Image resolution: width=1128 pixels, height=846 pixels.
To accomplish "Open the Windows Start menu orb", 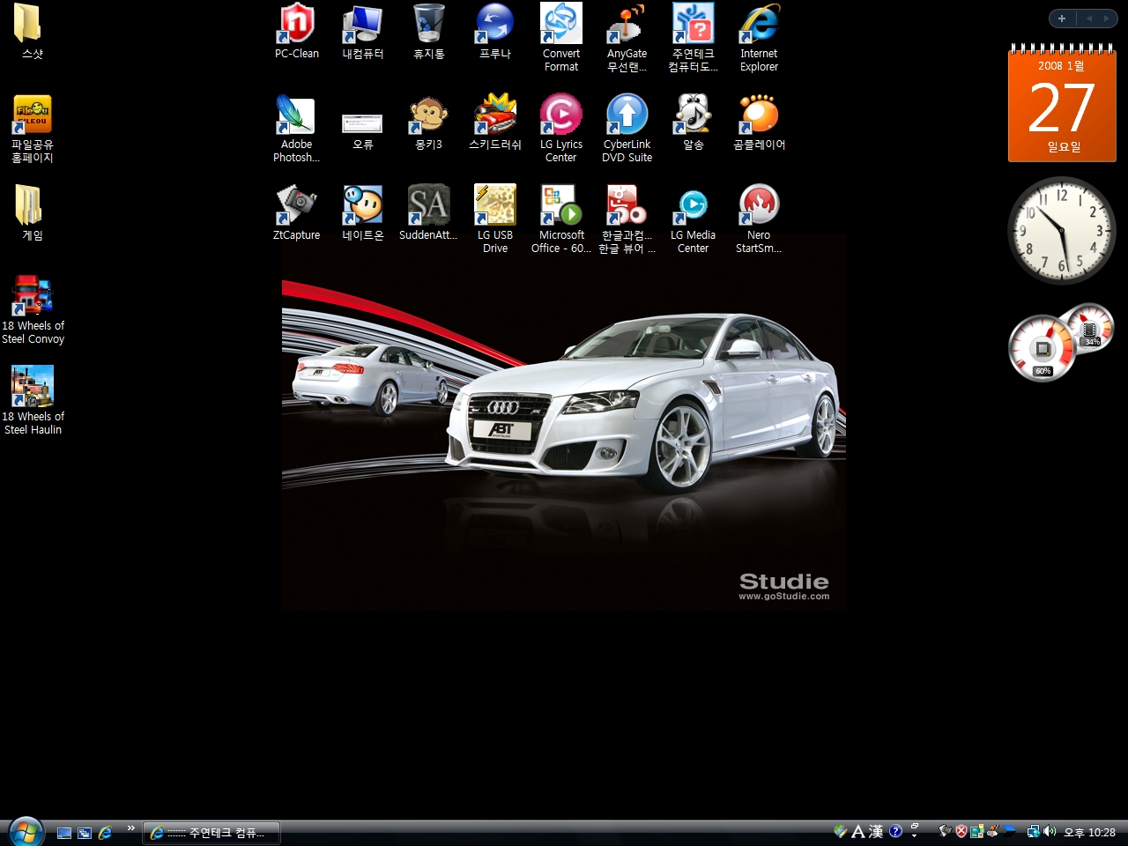I will click(26, 831).
